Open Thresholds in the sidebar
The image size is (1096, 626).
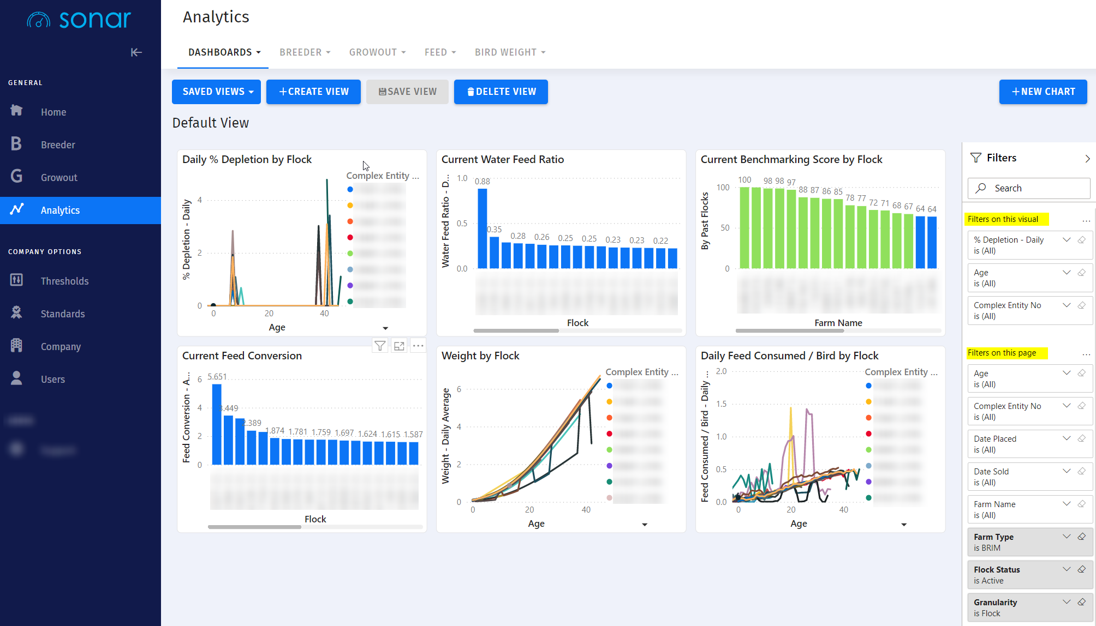pyautogui.click(x=64, y=281)
